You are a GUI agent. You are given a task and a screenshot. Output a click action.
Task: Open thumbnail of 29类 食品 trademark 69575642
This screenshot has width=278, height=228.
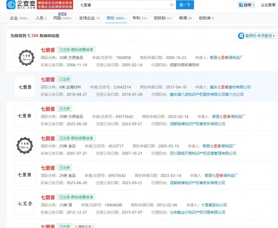[25, 175]
